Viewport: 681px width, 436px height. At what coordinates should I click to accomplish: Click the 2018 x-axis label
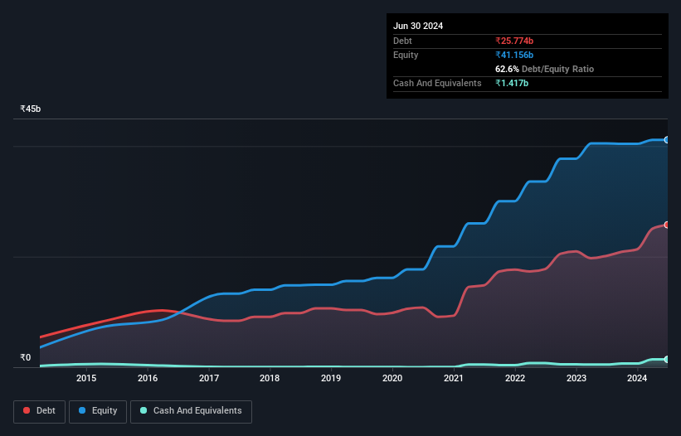pos(270,378)
